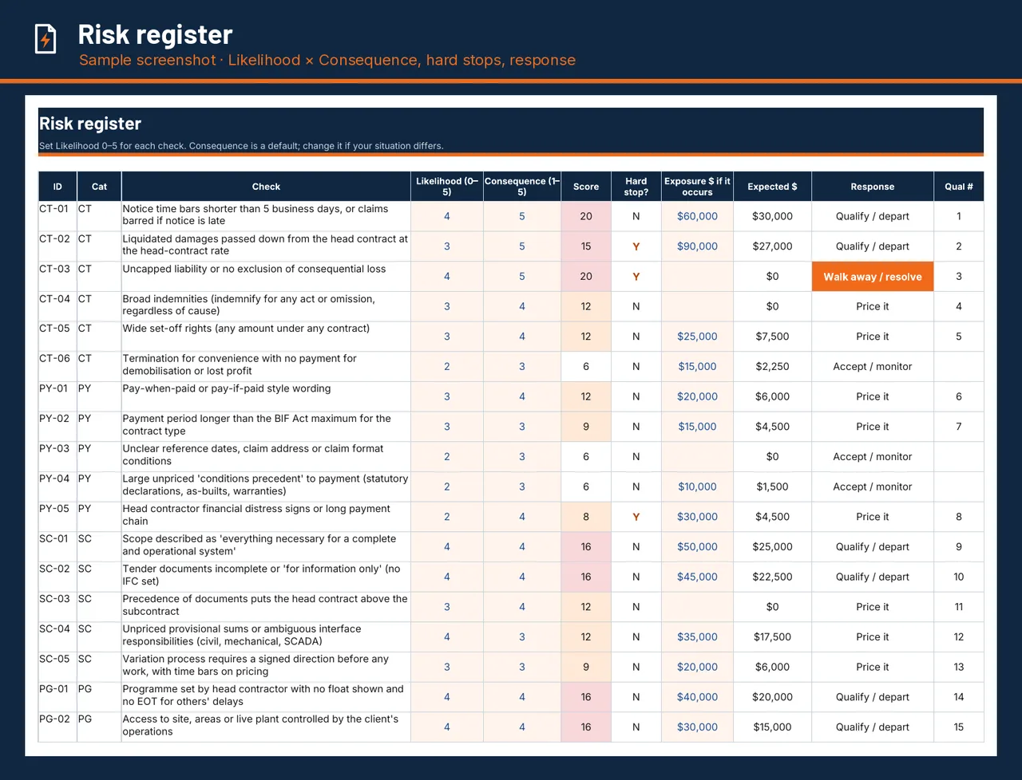Select the $50,000 exposure for SC-01
The width and height of the screenshot is (1022, 780).
point(697,547)
